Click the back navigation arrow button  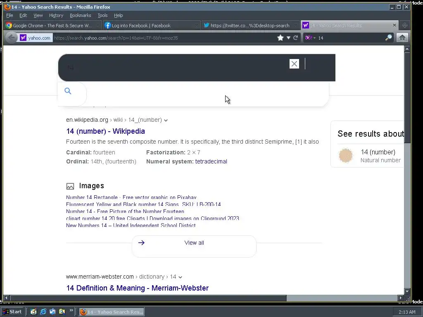coord(11,38)
